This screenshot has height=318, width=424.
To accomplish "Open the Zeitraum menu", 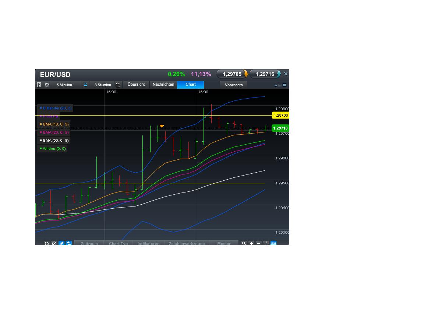I will [x=89, y=243].
